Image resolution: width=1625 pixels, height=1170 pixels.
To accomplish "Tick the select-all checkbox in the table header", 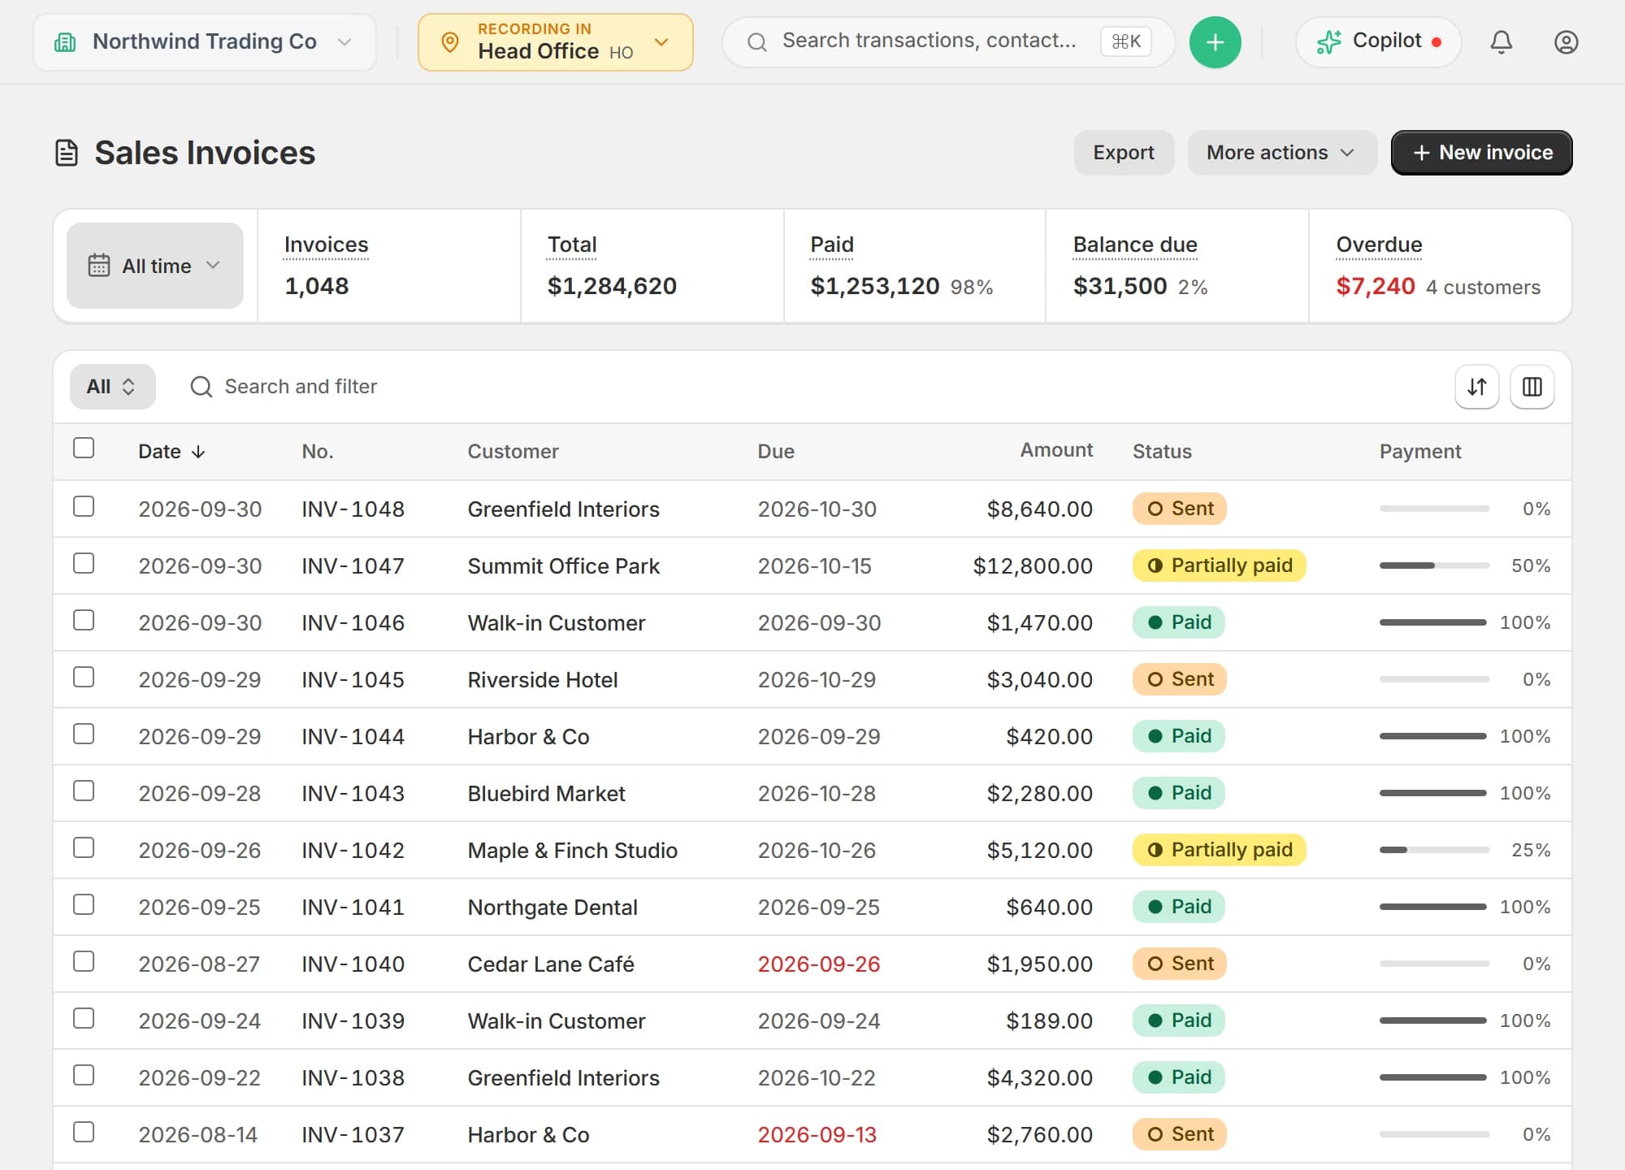I will tap(84, 448).
